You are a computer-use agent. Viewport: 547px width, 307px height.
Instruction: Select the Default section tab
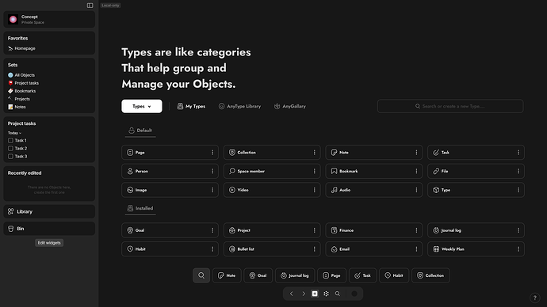[140, 131]
